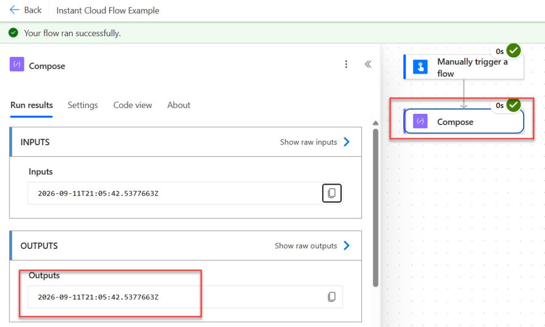Copy the Outputs value to clipboard
Screen dimensions: 545x327
pos(332,297)
